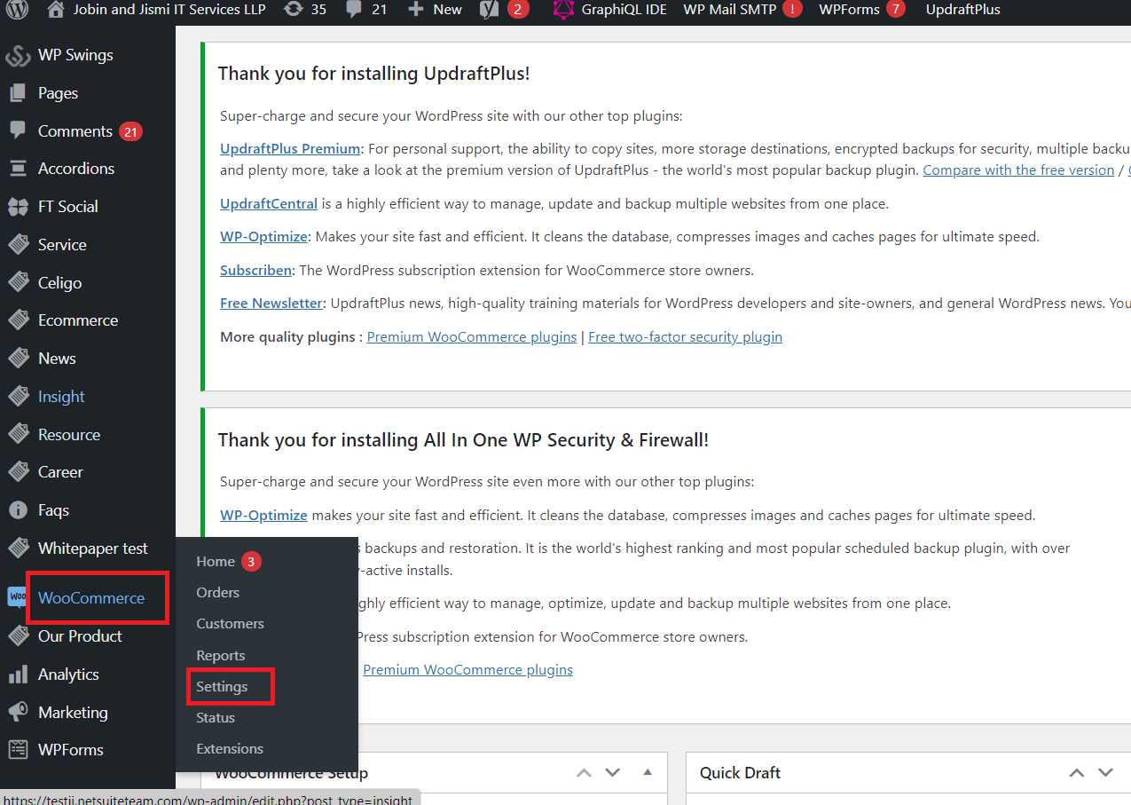Viewport: 1131px width, 805px height.
Task: Click the GraphiQL IDE icon
Action: (x=563, y=10)
